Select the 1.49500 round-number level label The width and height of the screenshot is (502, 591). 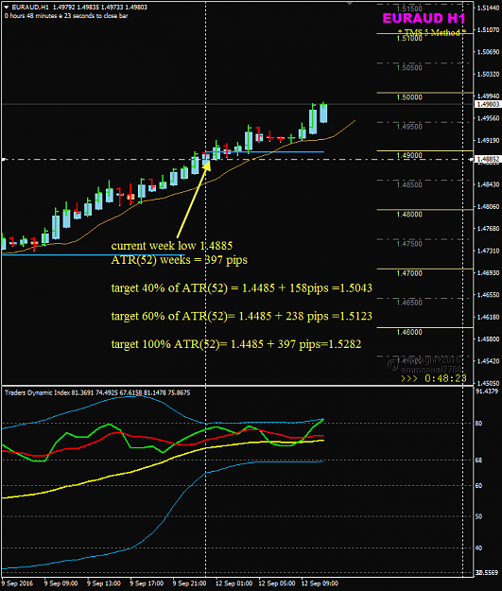tap(409, 127)
